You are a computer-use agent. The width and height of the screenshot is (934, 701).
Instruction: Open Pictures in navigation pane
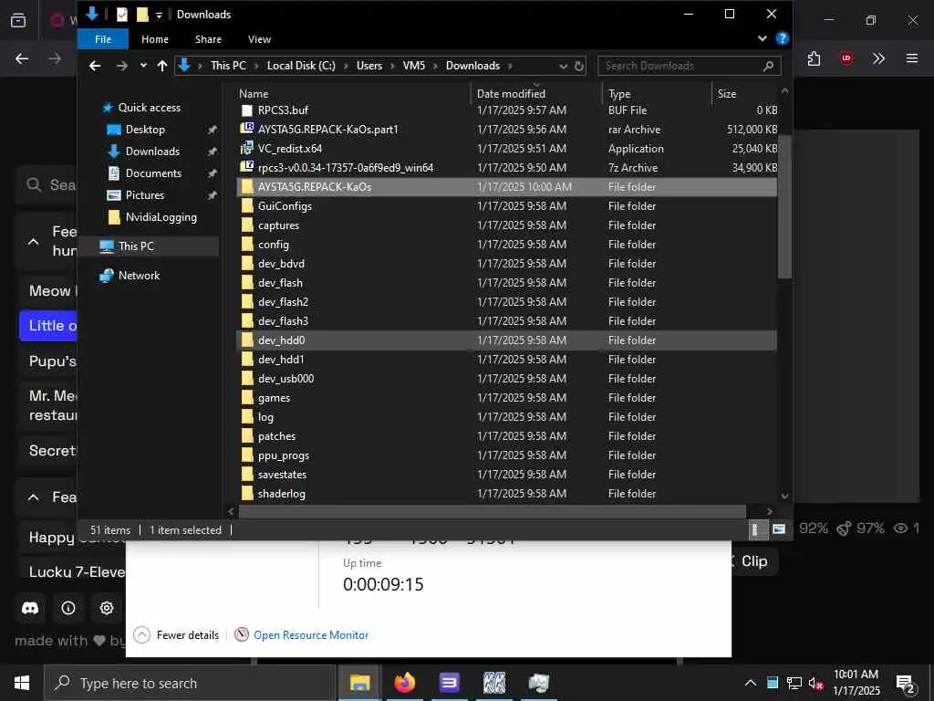(145, 195)
